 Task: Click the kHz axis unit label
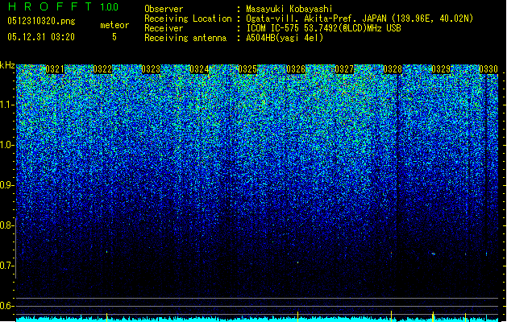click(7, 65)
